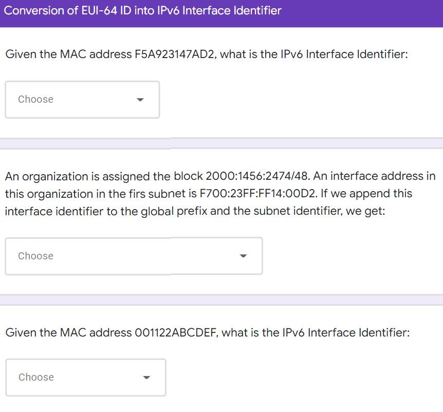443x412 pixels.
Task: Expand the arrow on the third Choose dropdown
Action: coord(146,378)
